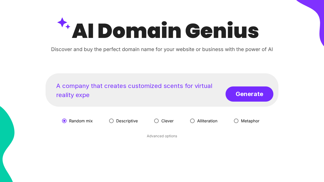The height and width of the screenshot is (182, 324).
Task: Click the word Generate on the purple button
Action: (x=249, y=94)
